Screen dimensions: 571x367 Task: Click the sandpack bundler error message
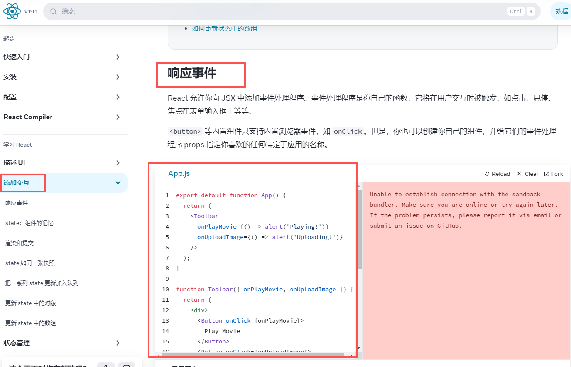tap(466, 210)
